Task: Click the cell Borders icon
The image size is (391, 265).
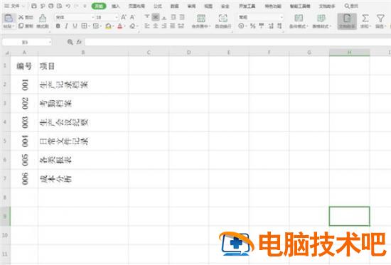Action: 84,26
